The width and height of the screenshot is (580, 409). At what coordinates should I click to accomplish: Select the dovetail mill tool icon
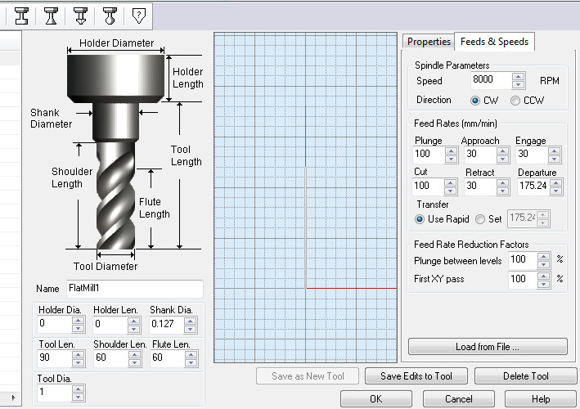51,16
